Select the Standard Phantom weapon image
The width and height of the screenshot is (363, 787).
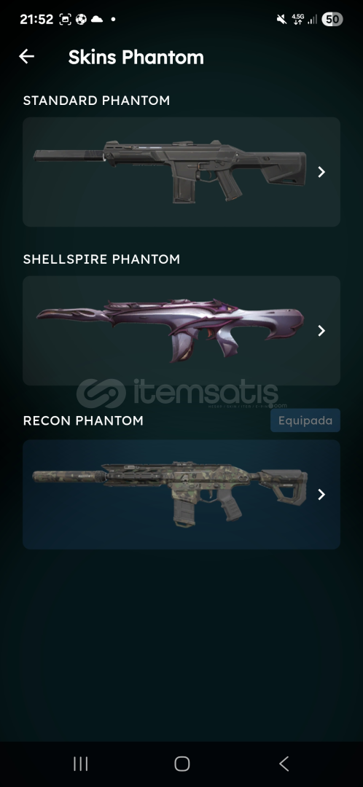pyautogui.click(x=170, y=172)
